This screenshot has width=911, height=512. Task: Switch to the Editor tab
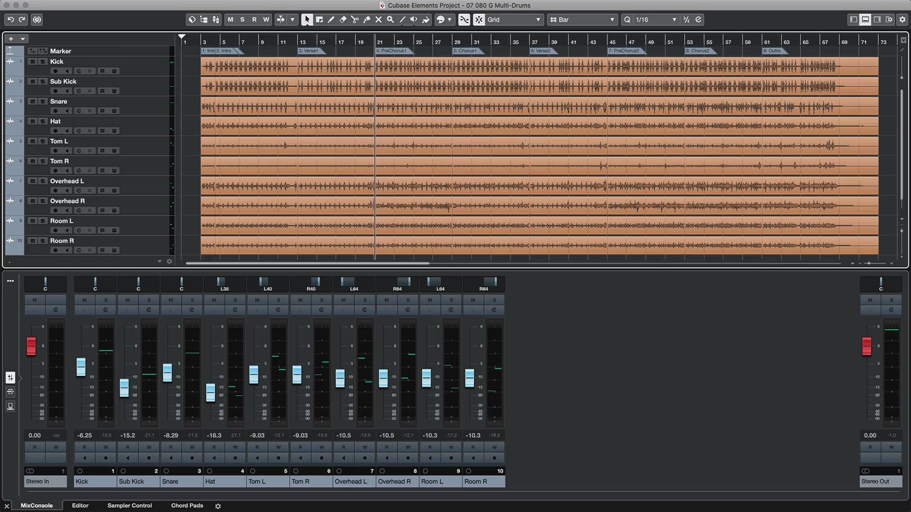(80, 506)
